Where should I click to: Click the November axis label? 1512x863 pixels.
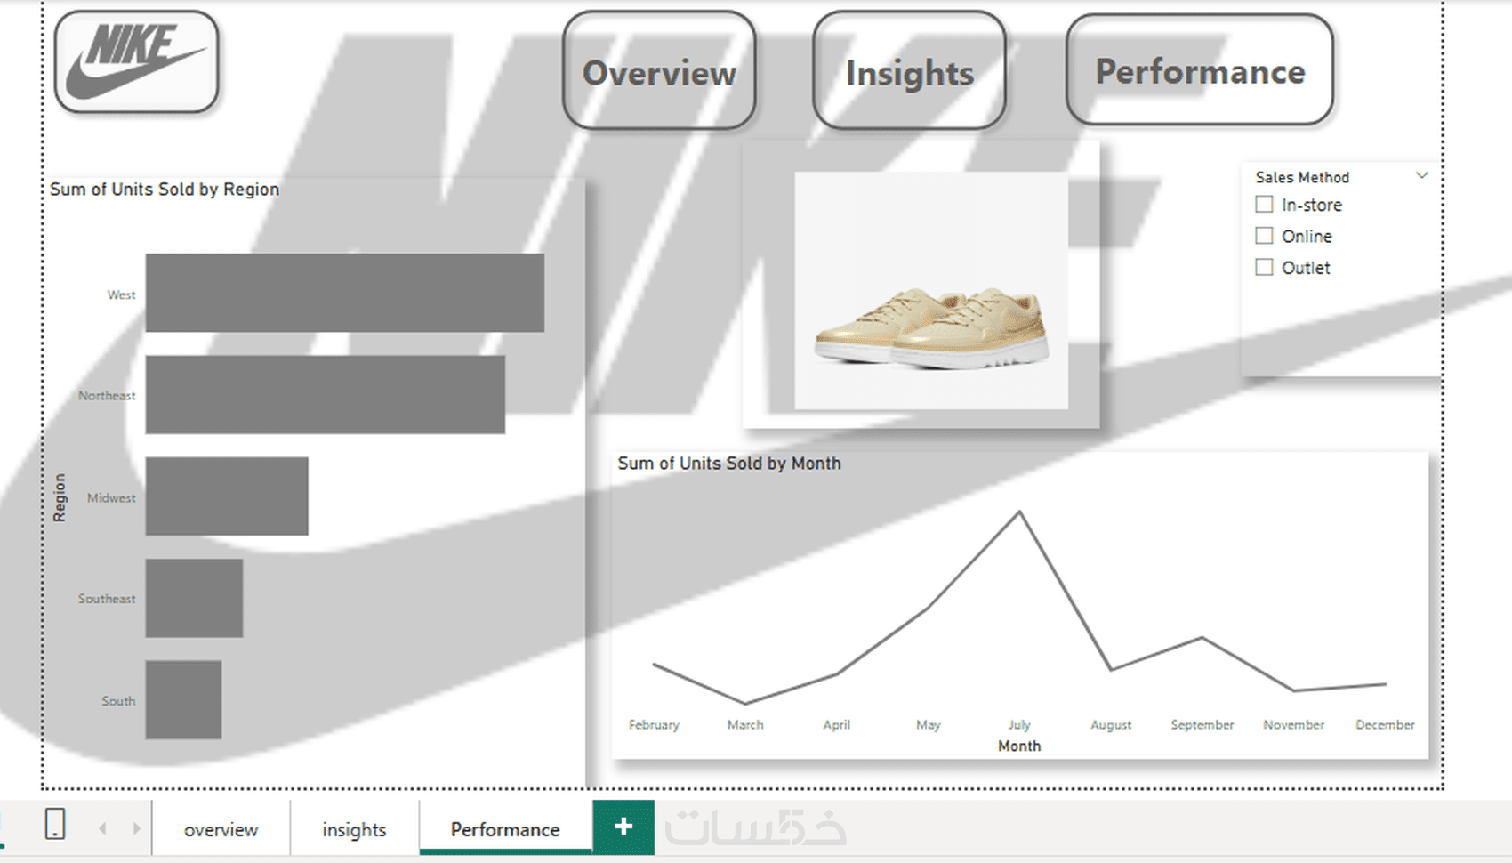[1294, 725]
